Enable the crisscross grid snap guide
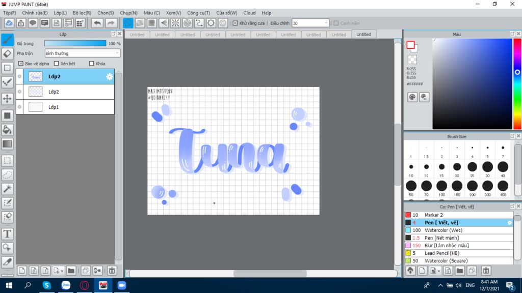This screenshot has width=522, height=293. tap(152, 23)
